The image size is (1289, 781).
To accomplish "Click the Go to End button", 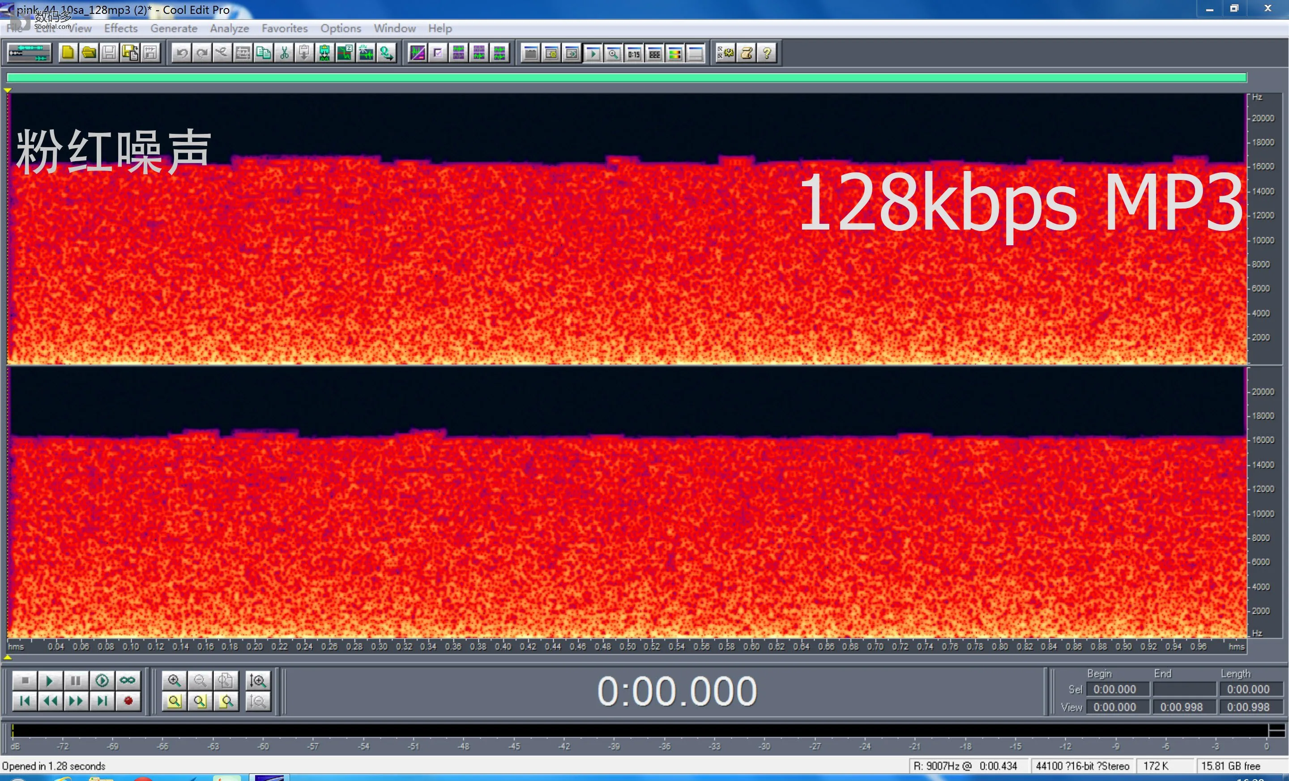I will click(102, 701).
